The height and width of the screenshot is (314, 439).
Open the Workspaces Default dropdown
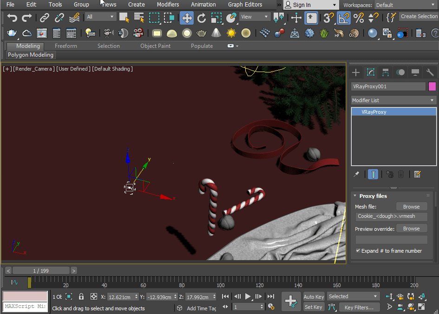coord(405,5)
